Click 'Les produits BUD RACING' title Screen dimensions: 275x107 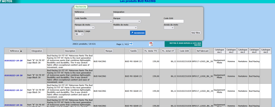pyautogui.click(x=138, y=1)
